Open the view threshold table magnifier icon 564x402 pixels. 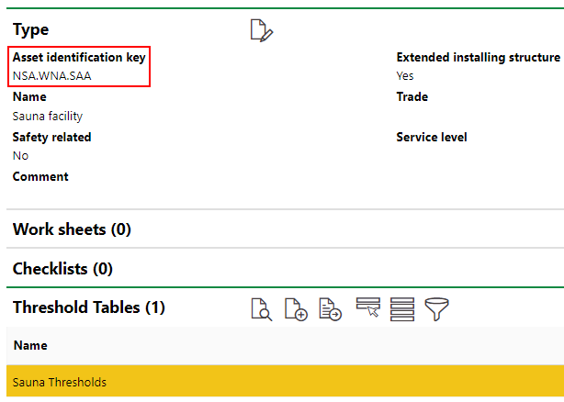click(x=262, y=308)
